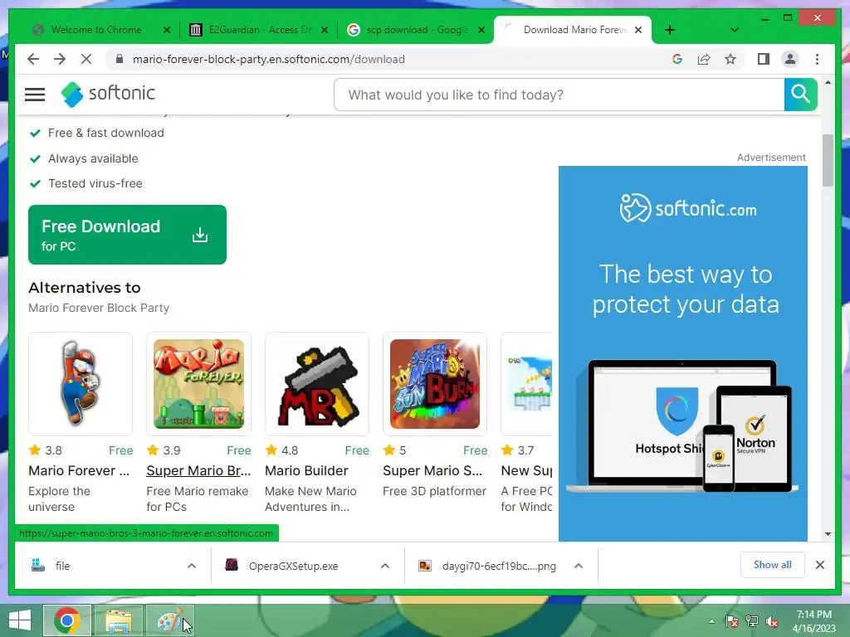Click 'Tested virus-free' text
Screen dimensions: 850x637
point(95,183)
